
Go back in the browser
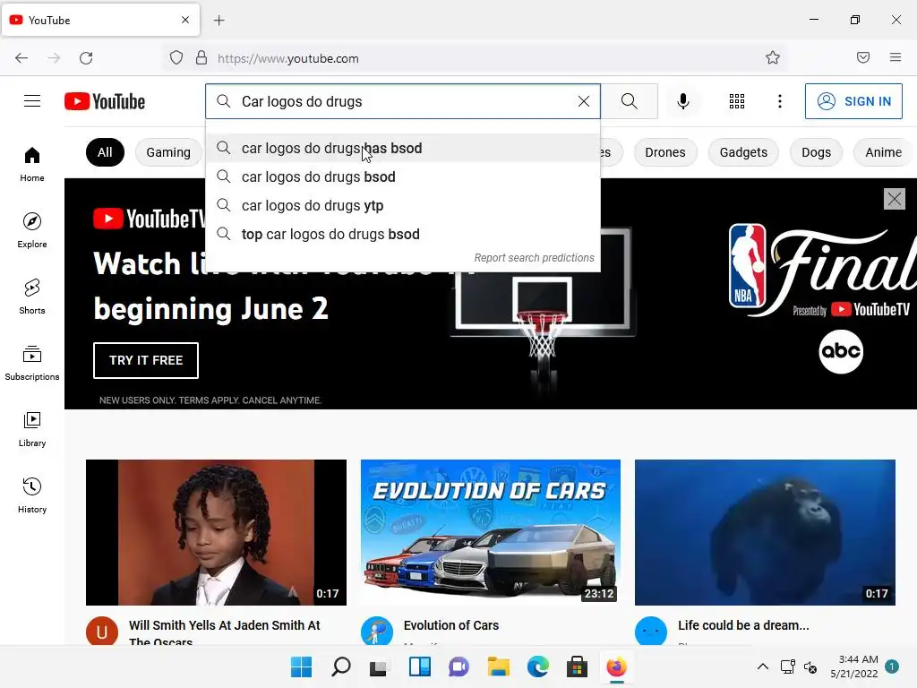tap(21, 58)
